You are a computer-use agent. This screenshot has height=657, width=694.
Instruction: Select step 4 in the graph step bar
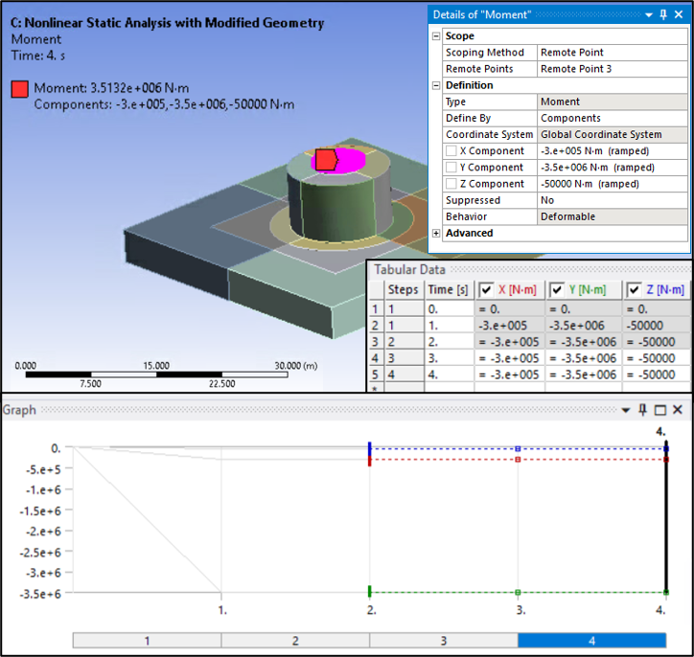(591, 641)
